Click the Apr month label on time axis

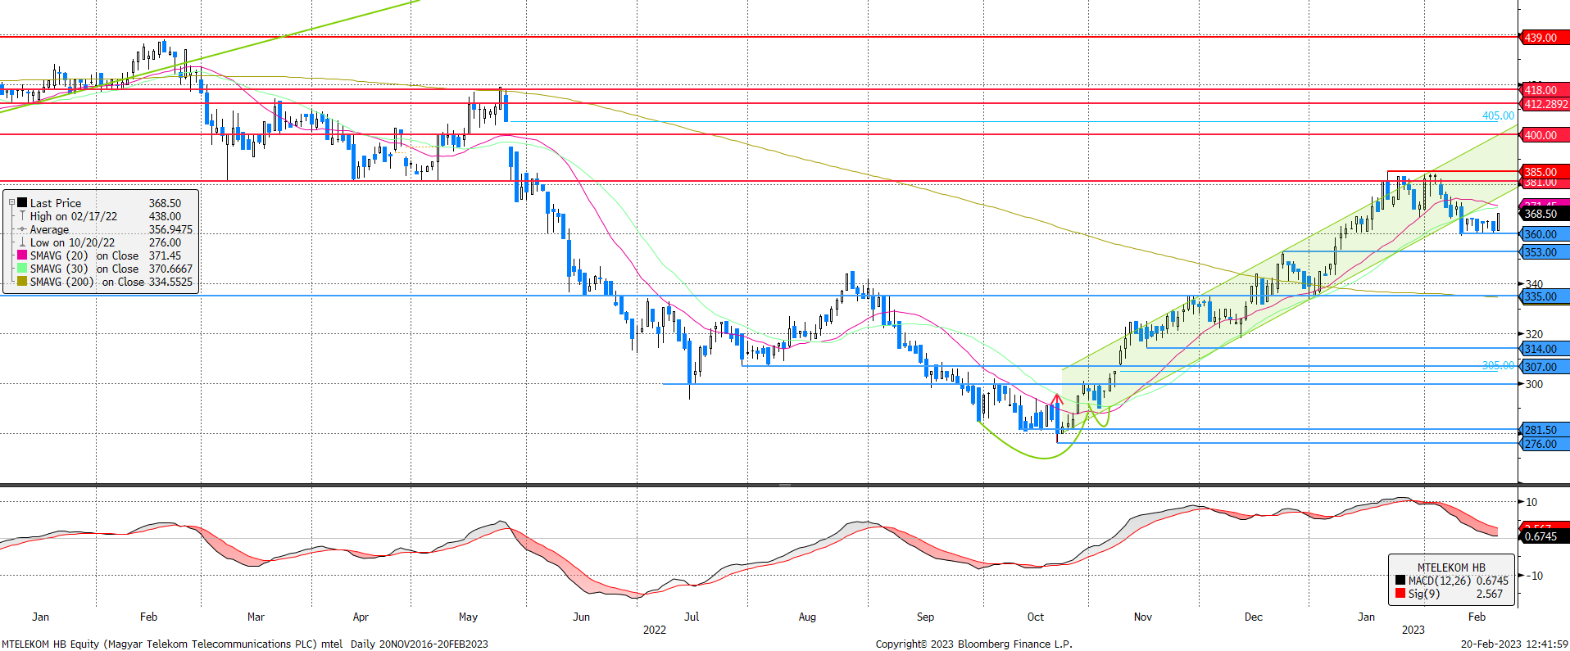[361, 617]
